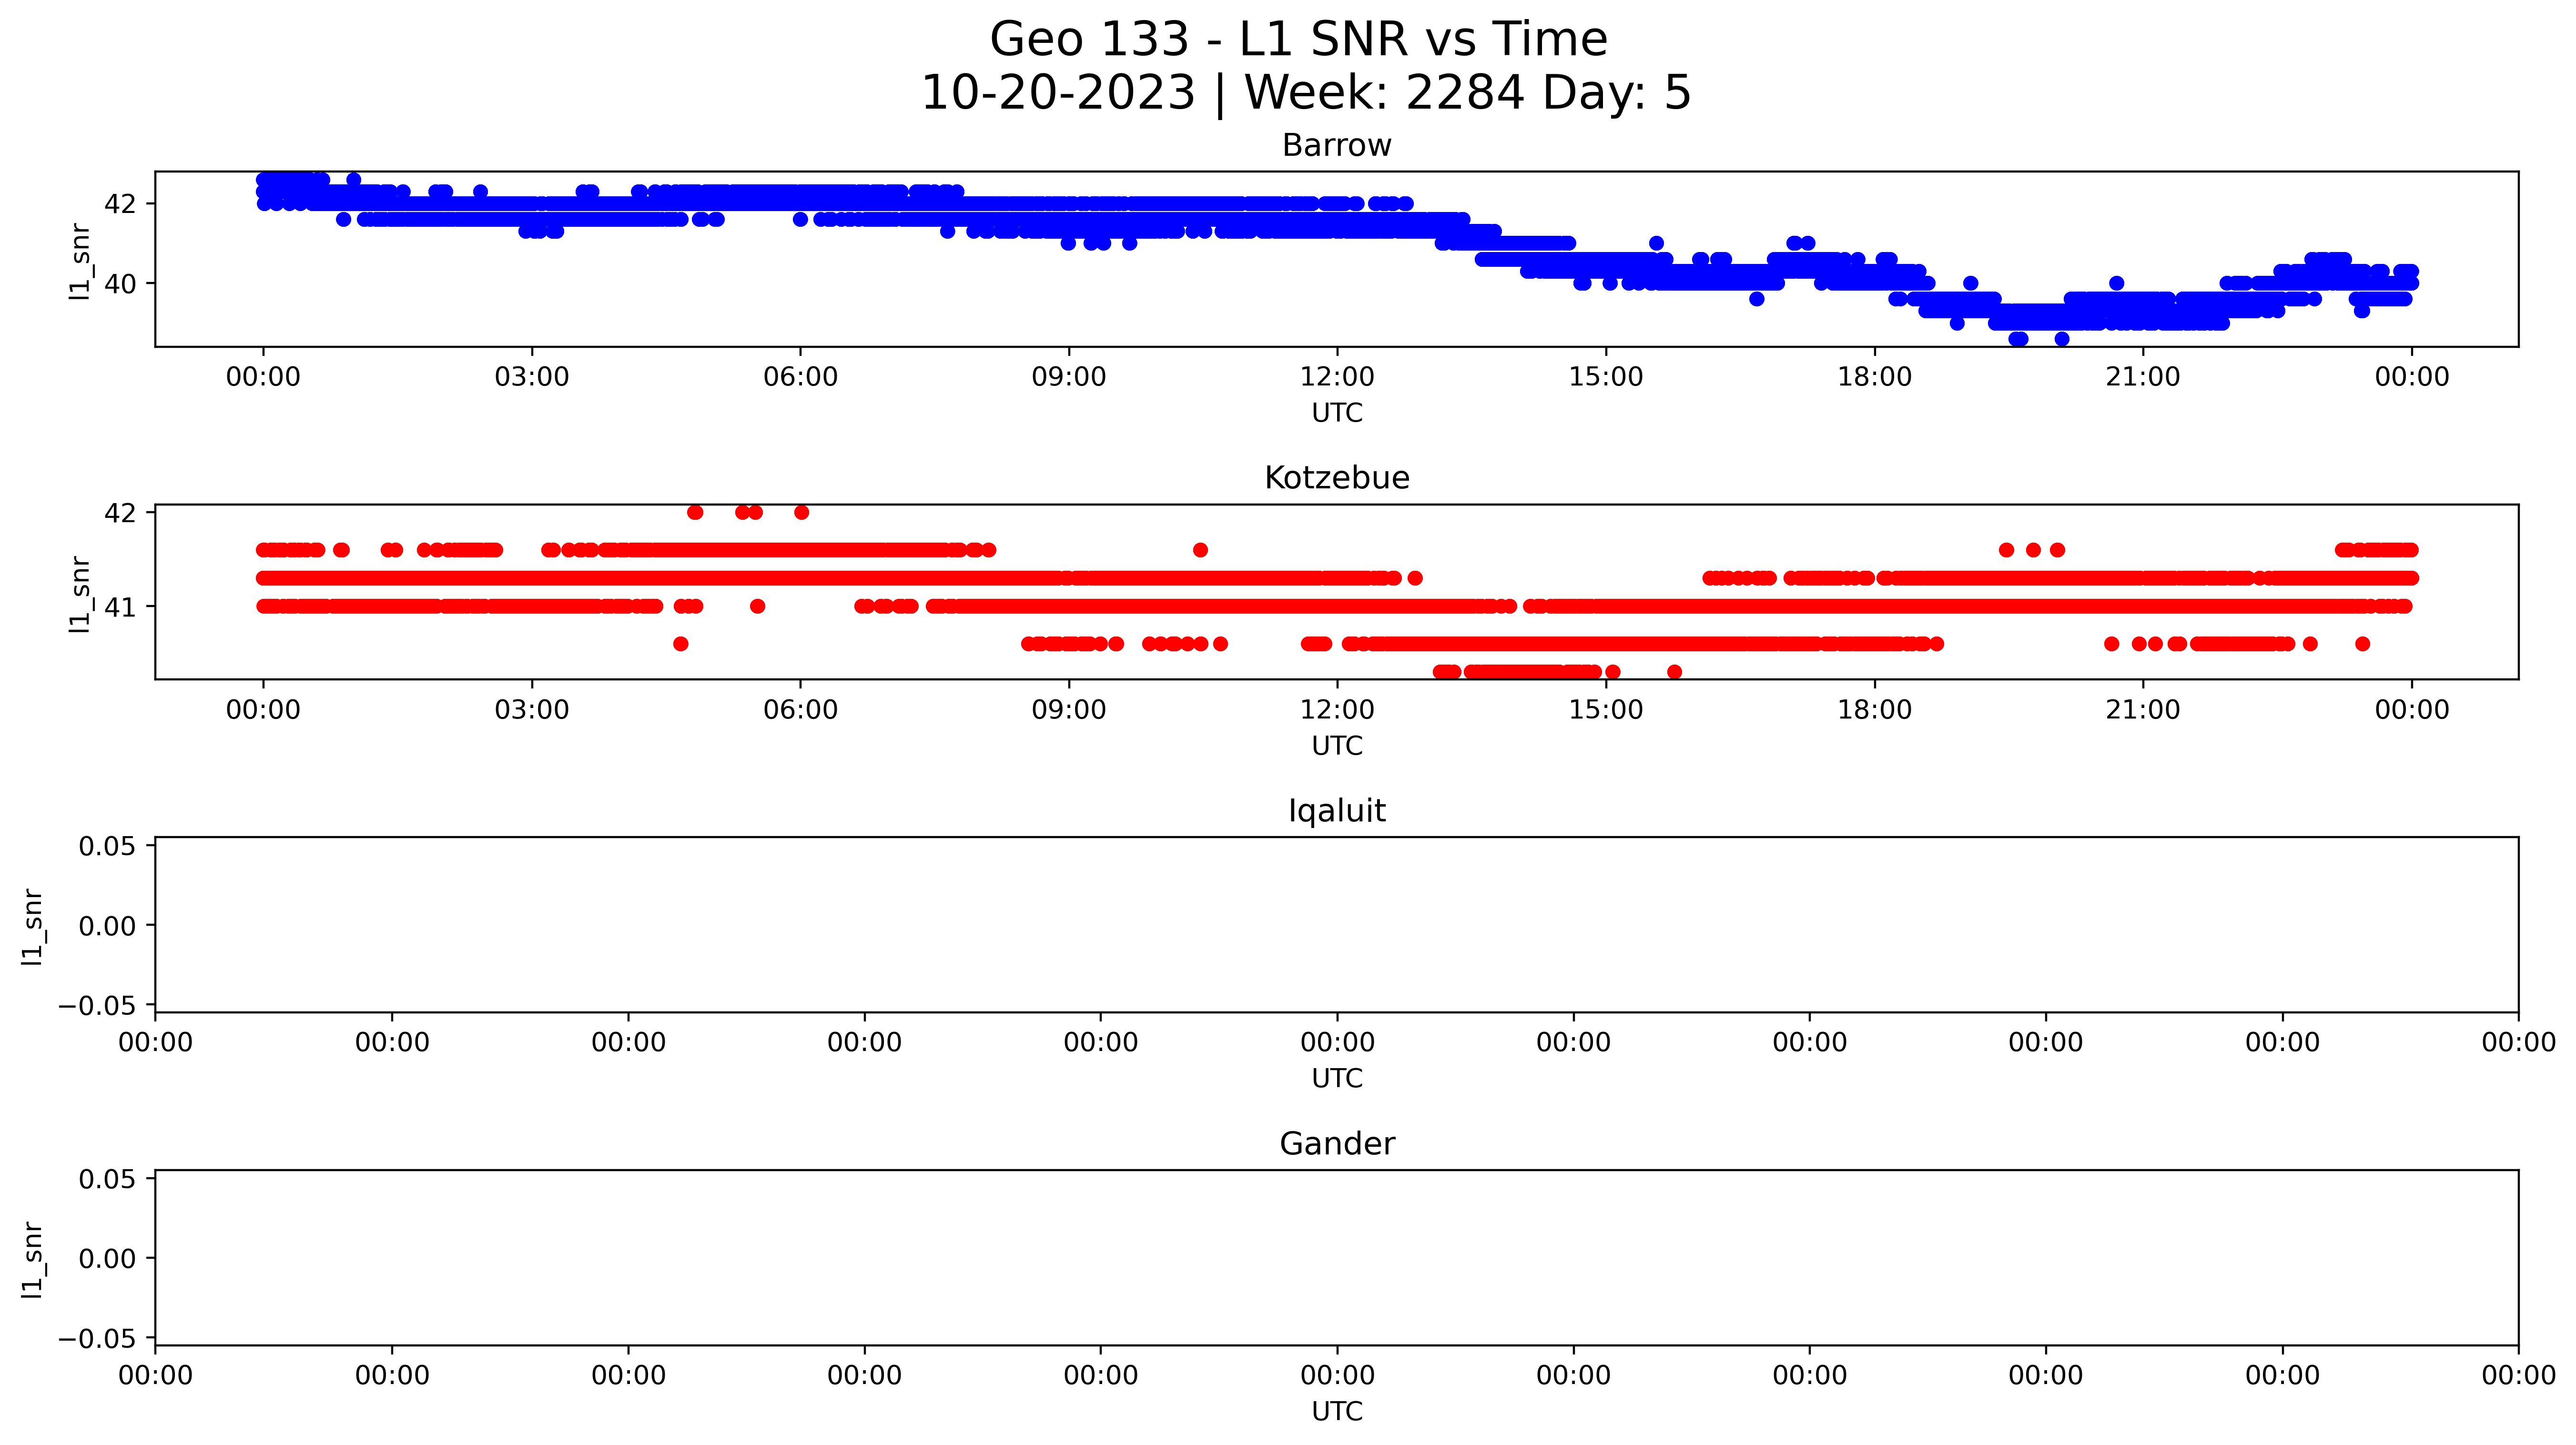Click the 'Gander' subplot title
The image size is (2576, 1445).
tap(1337, 1144)
